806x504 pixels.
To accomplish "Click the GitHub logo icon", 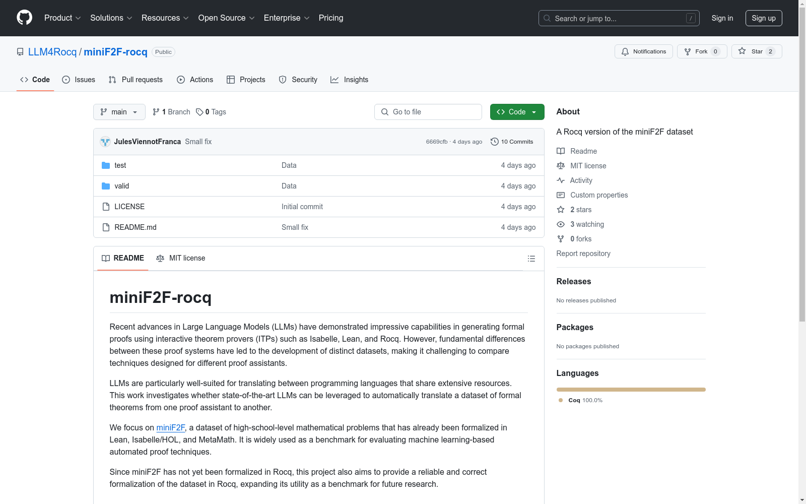I will (24, 18).
